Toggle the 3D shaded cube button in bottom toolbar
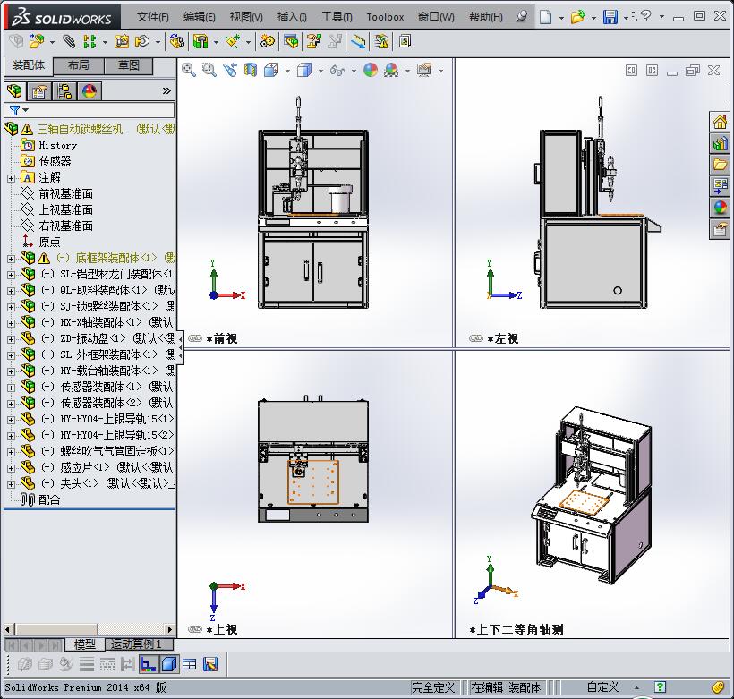Screen dimensions: 734x699 coord(169,664)
